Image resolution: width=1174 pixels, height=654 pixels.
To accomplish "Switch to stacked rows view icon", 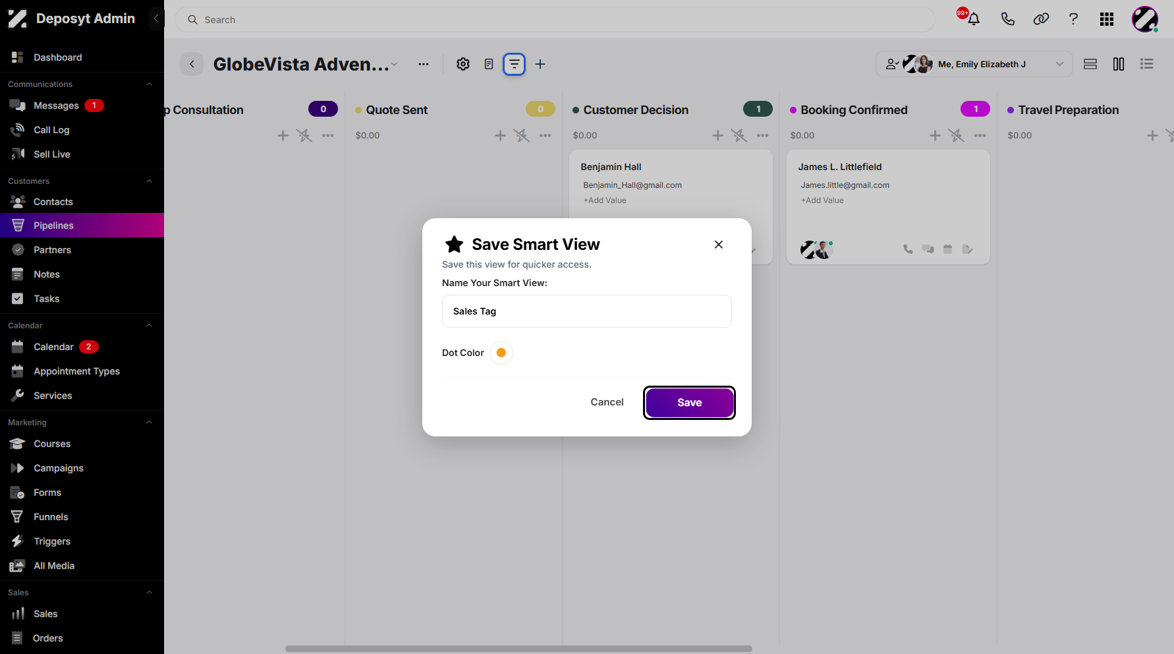I will coord(1090,64).
